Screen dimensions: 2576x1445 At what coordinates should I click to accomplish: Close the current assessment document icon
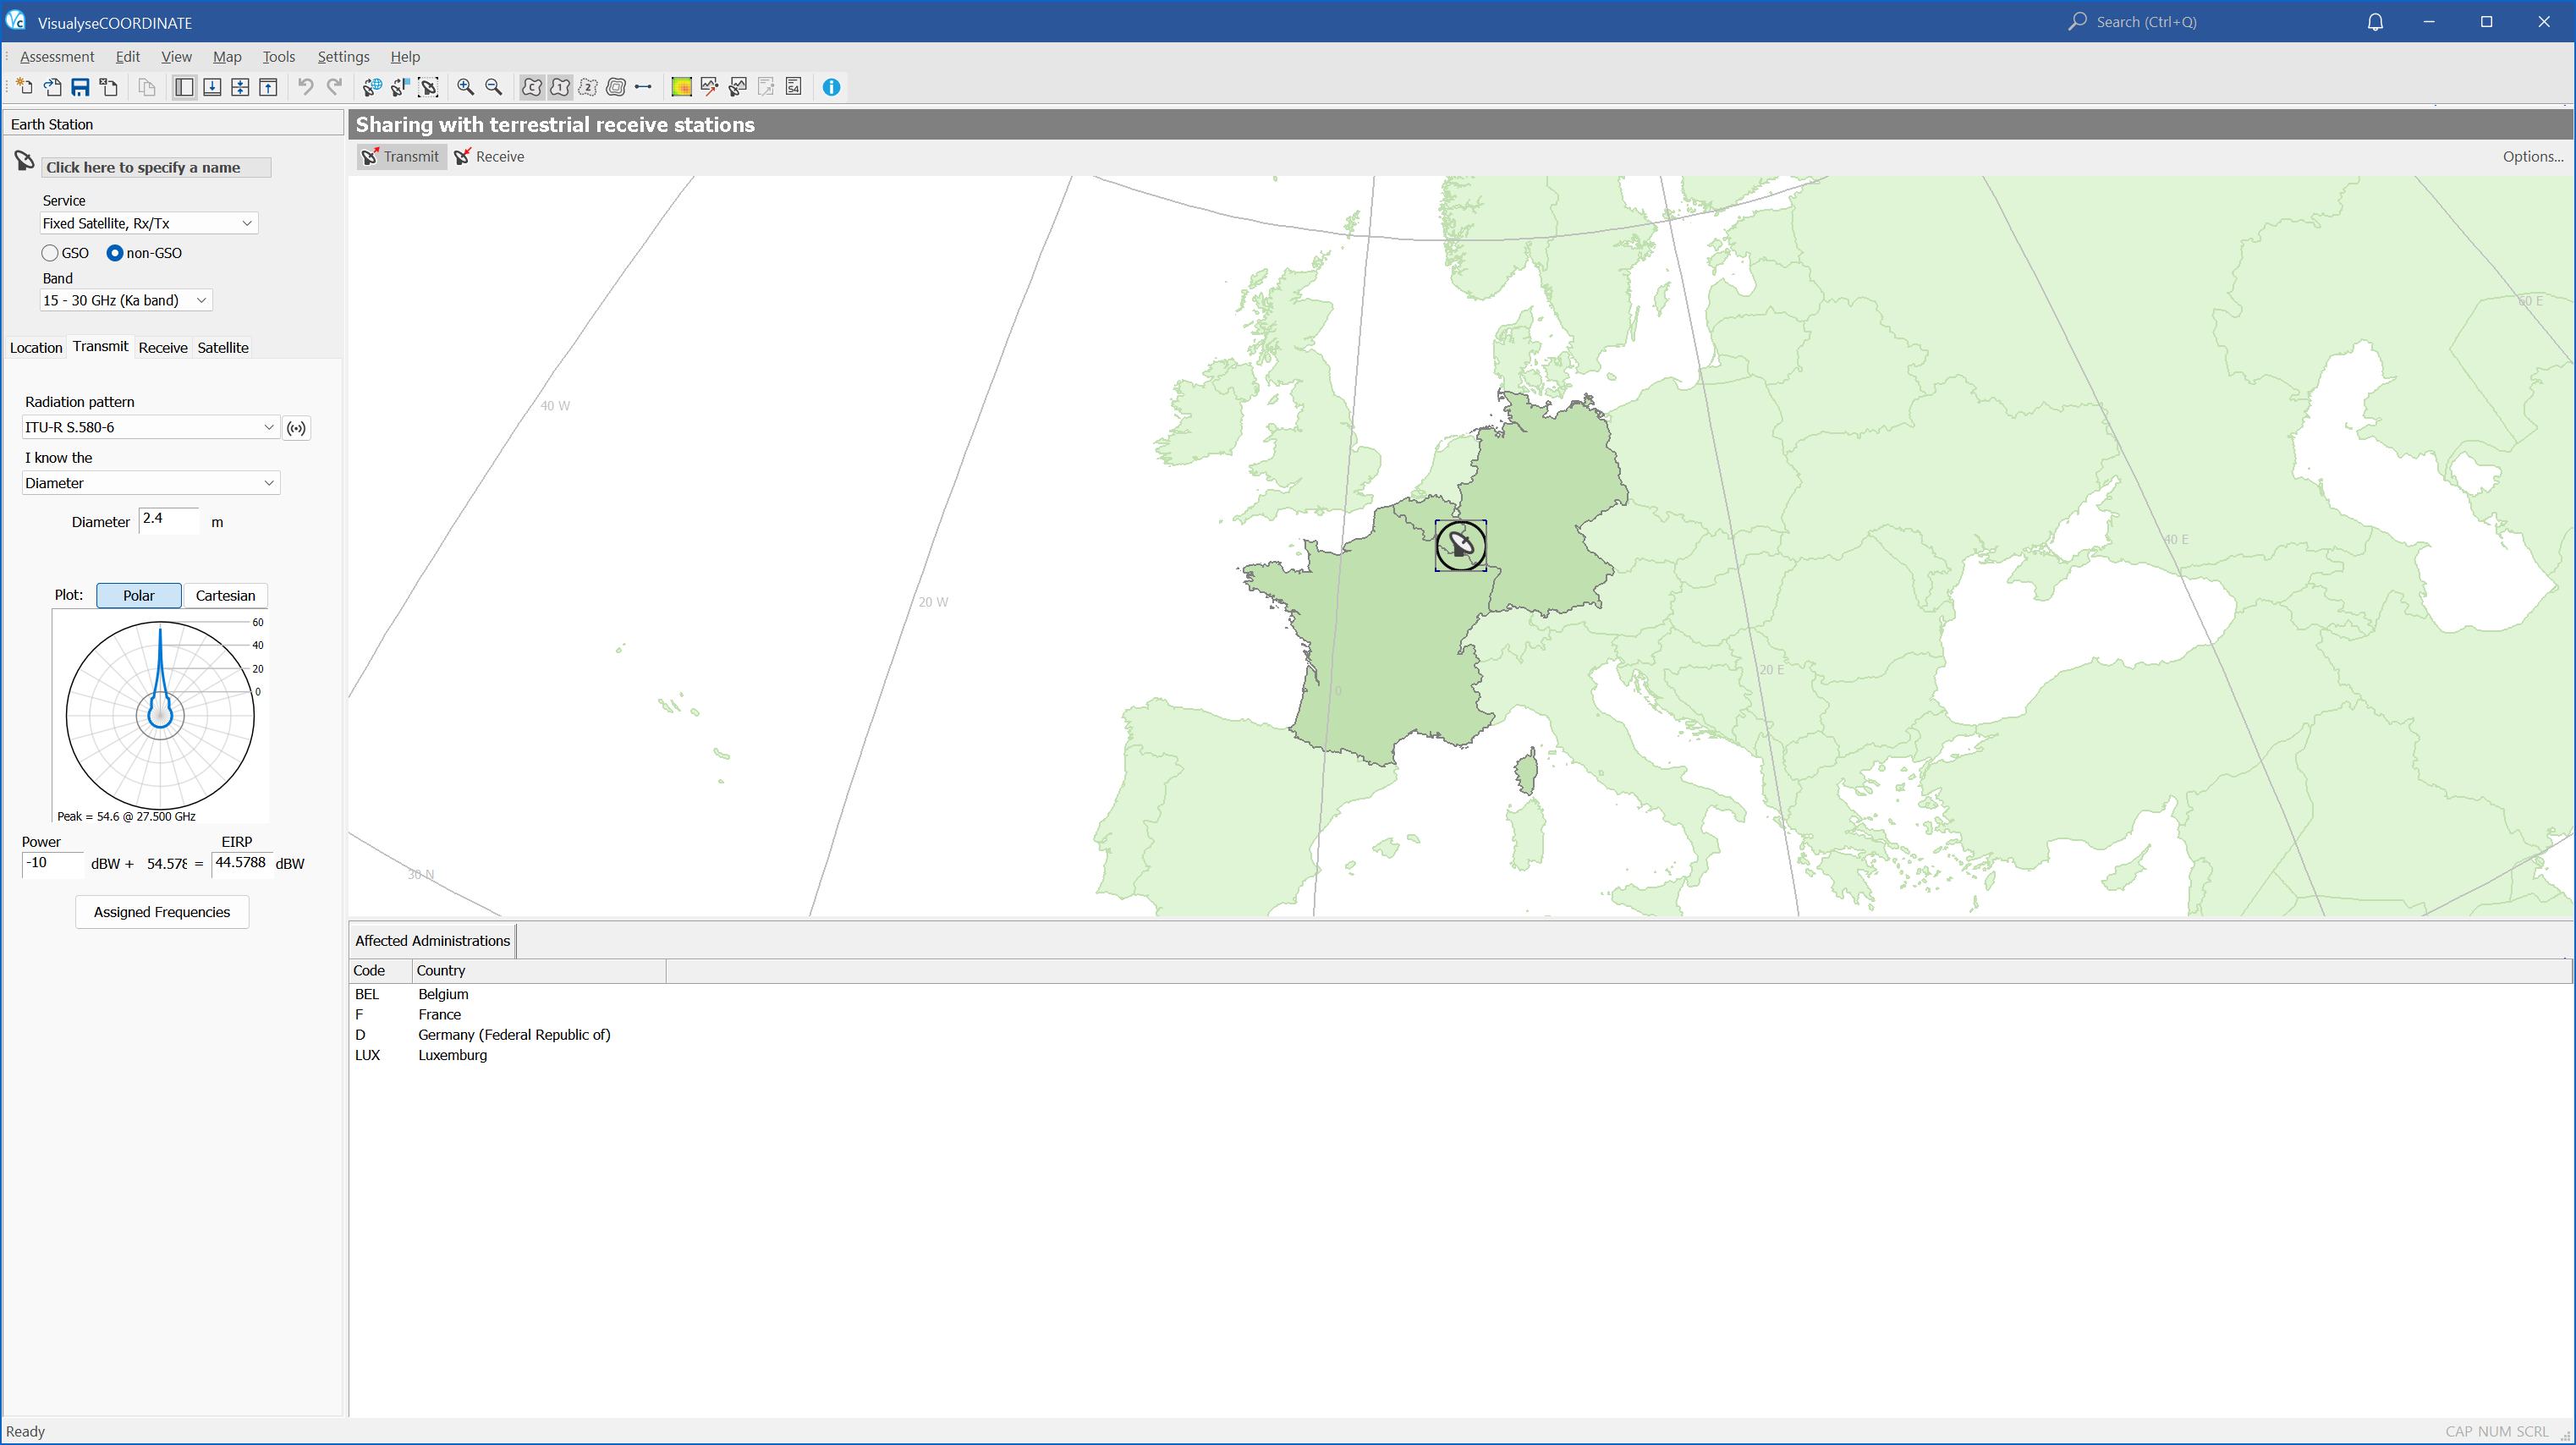[x=109, y=87]
